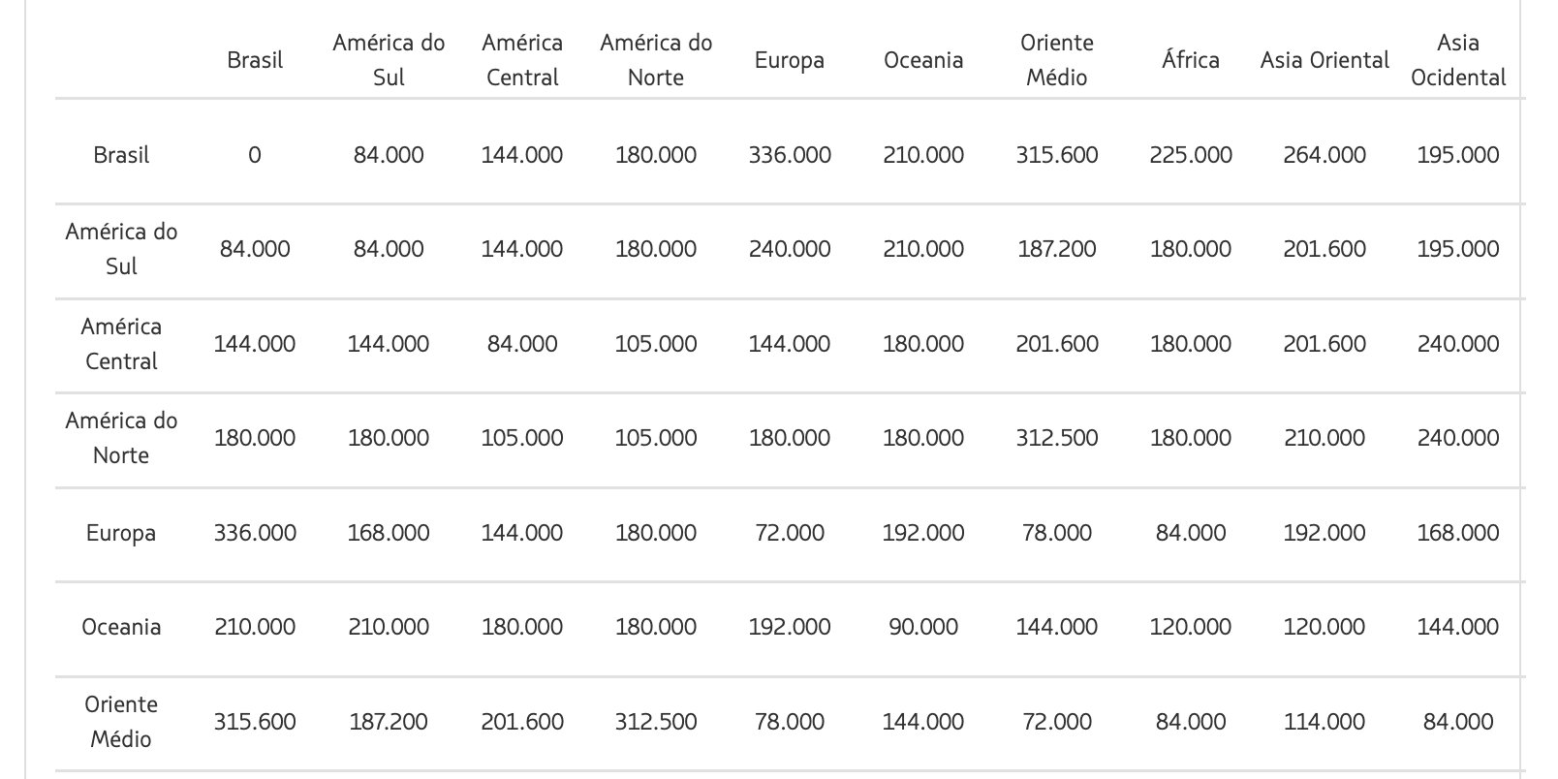Click the 114.000 cell in Oriente Médio row
The height and width of the screenshot is (779, 1558).
pyautogui.click(x=1324, y=722)
